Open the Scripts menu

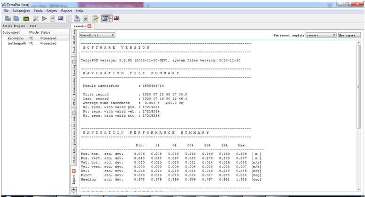52,10
